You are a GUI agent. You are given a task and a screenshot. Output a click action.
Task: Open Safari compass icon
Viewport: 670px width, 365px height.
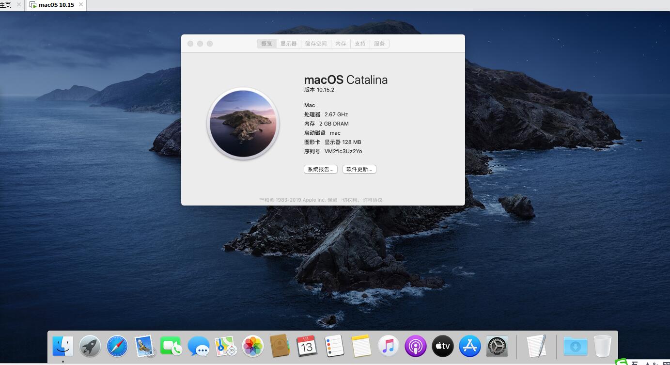(x=117, y=346)
